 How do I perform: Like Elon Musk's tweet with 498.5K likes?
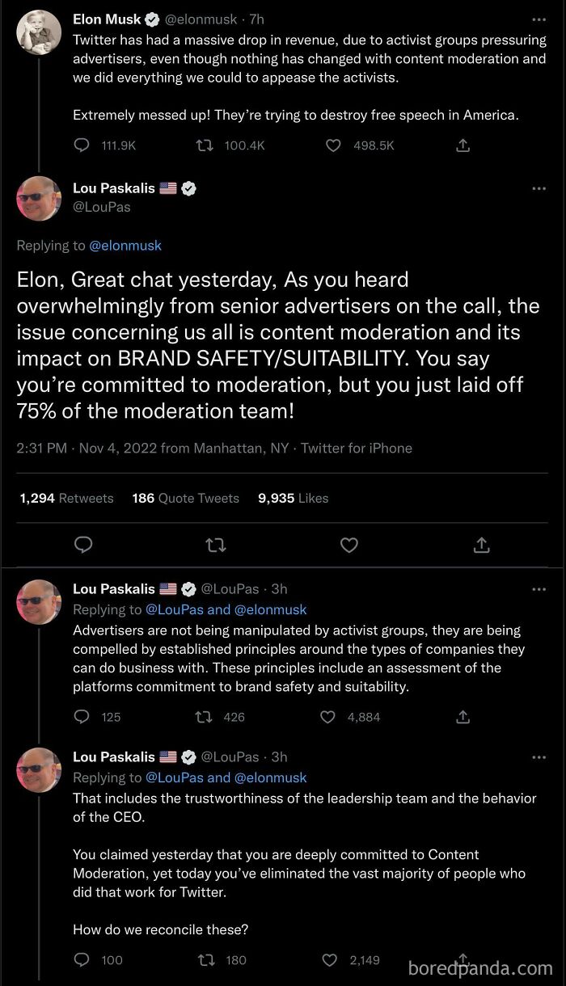(333, 145)
